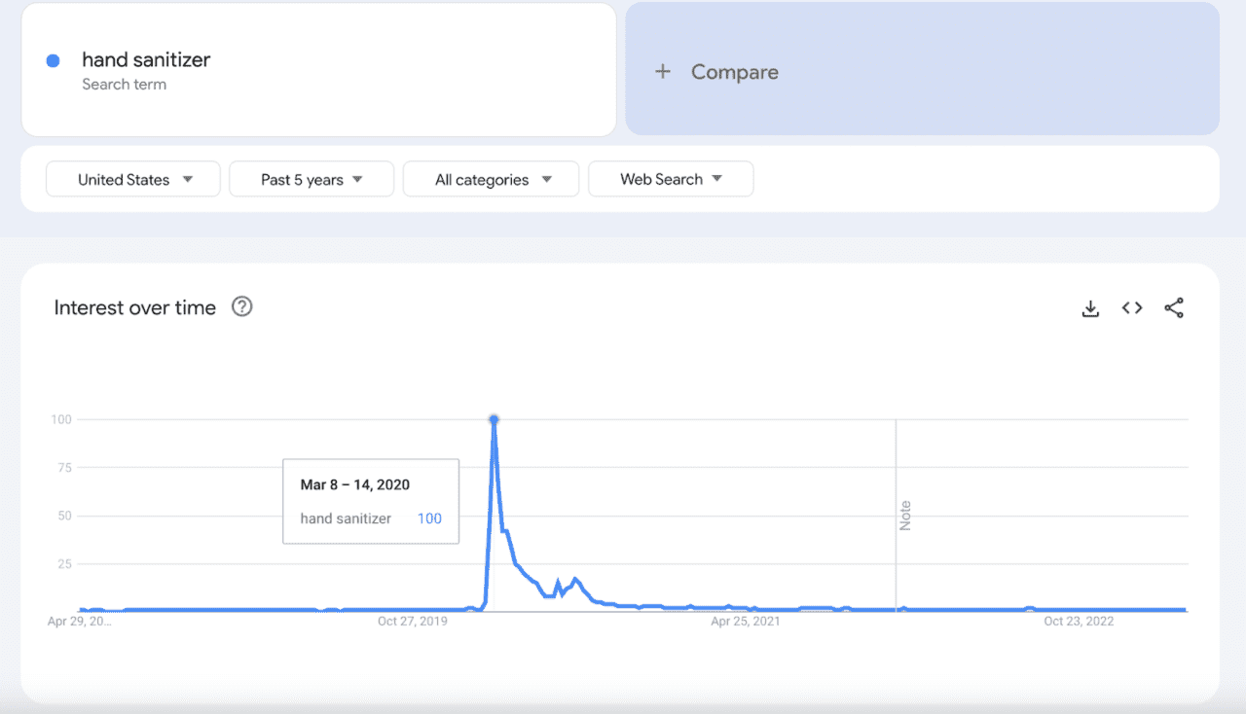Click the Interest over time heading

pos(135,308)
